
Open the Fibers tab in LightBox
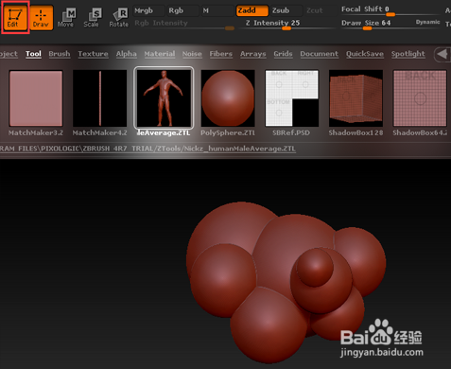click(x=221, y=54)
